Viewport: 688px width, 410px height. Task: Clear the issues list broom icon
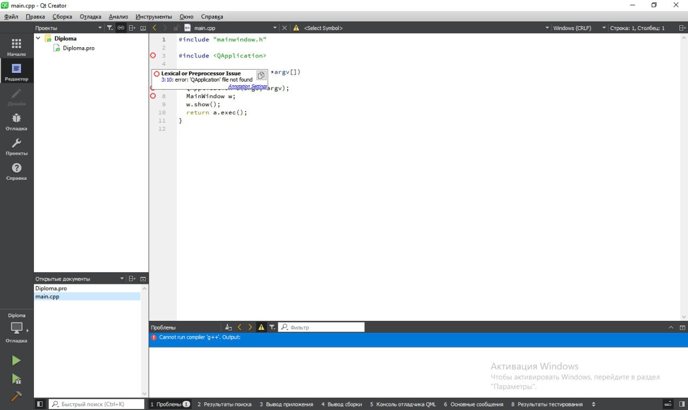pyautogui.click(x=228, y=327)
